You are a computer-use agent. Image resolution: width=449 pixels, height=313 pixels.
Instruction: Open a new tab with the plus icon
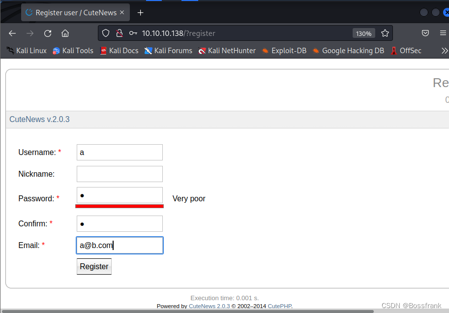pos(140,13)
